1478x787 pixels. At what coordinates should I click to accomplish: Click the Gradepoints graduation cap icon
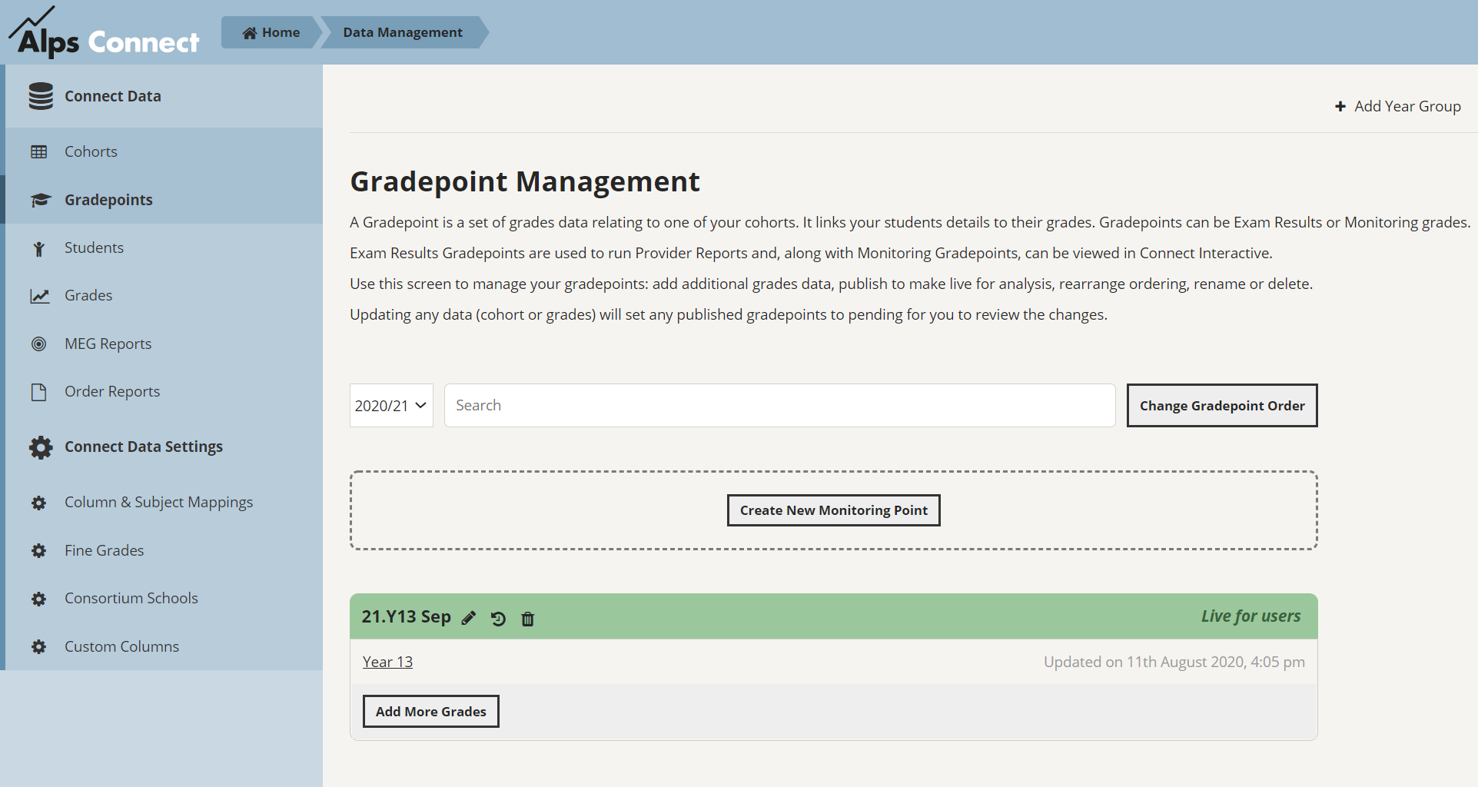(40, 200)
